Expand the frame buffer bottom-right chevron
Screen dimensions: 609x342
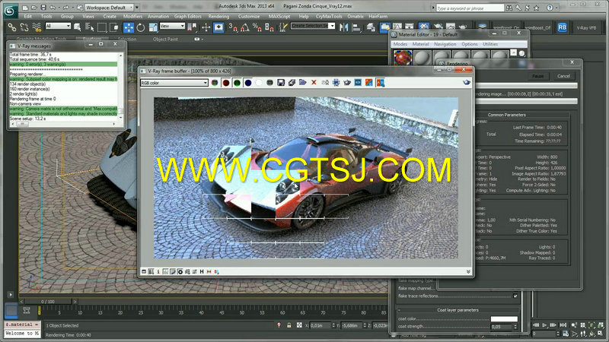(468, 271)
